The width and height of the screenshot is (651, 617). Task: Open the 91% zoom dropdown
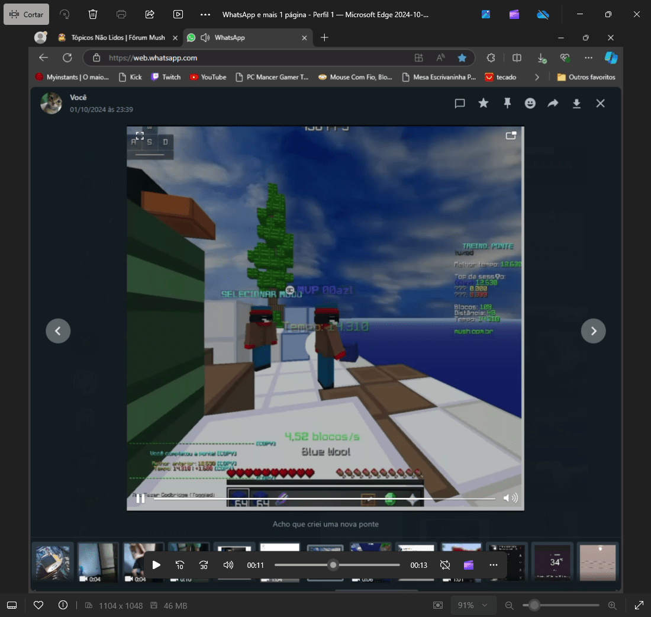tap(472, 605)
